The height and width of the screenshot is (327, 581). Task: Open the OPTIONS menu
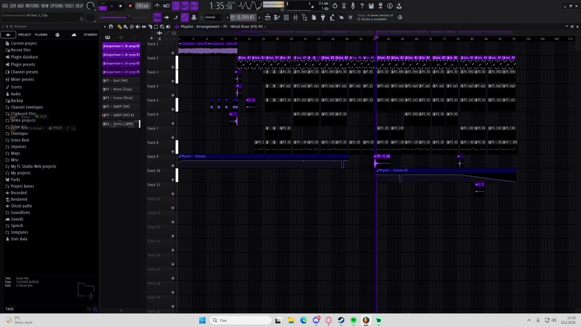(x=57, y=6)
